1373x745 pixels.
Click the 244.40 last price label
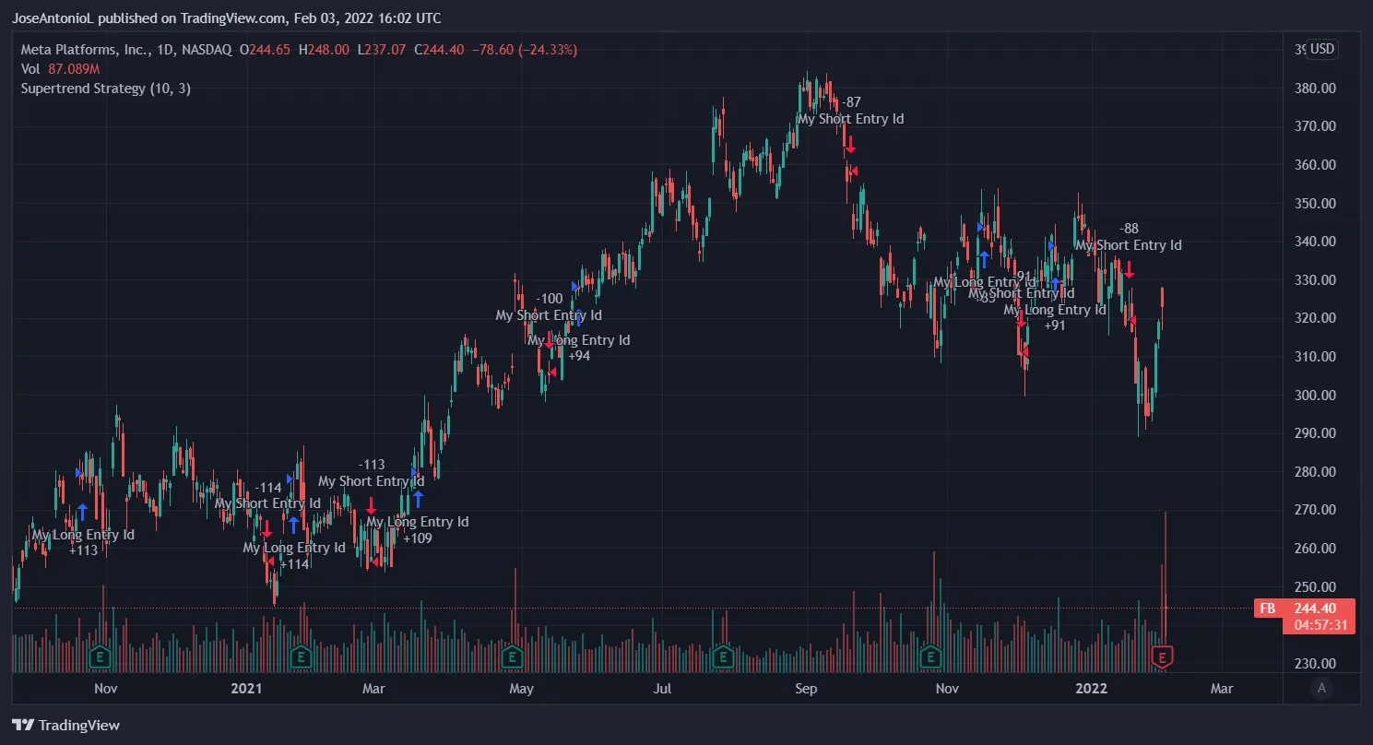(x=1315, y=608)
